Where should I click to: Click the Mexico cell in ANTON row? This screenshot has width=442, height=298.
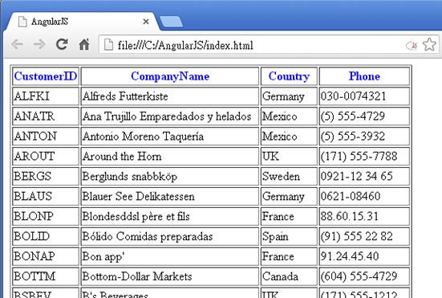point(289,137)
